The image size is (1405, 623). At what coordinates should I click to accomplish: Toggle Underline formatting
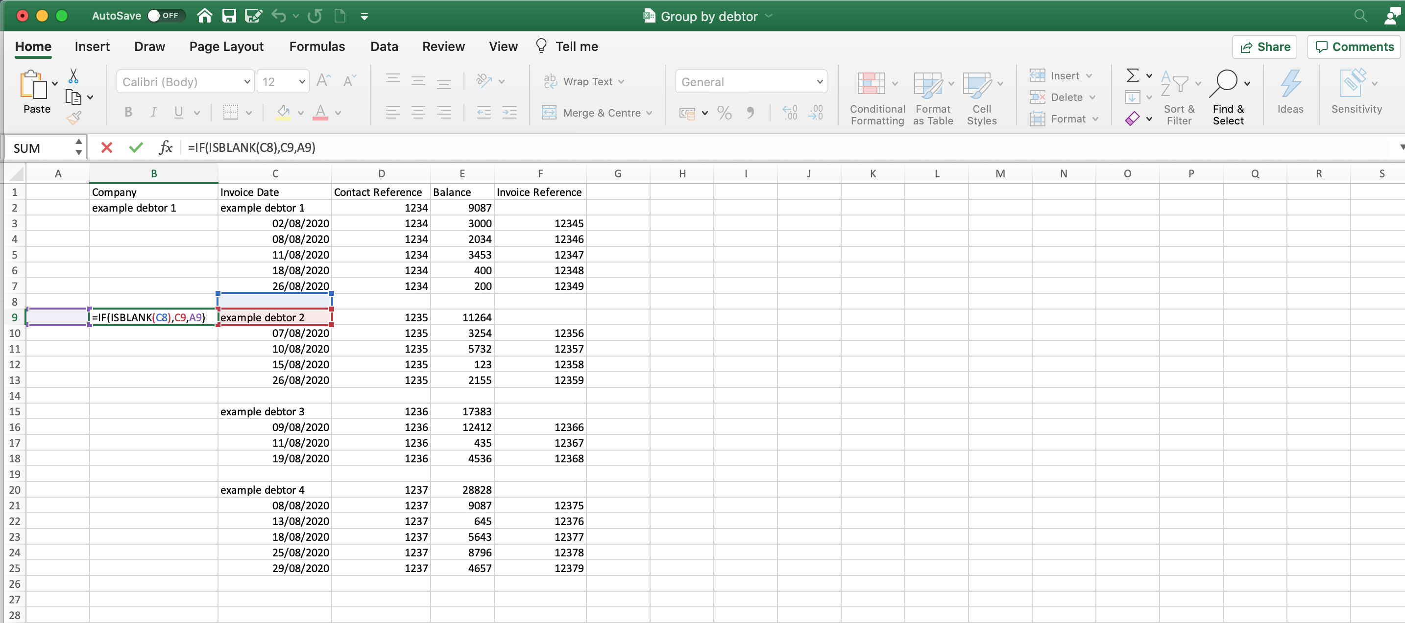(178, 112)
